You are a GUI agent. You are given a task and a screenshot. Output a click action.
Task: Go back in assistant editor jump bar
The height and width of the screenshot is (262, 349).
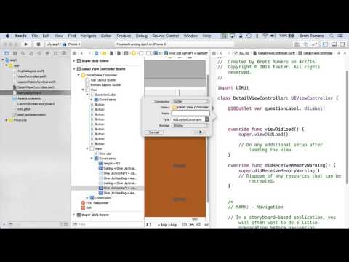point(221,53)
